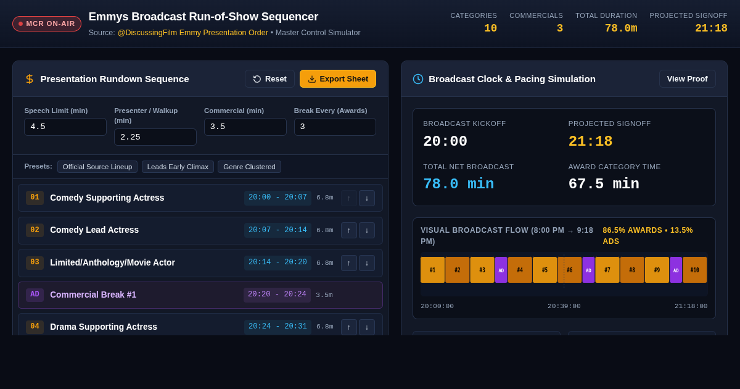The image size is (740, 389).
Task: Select timeline block #4
Action: (x=520, y=270)
